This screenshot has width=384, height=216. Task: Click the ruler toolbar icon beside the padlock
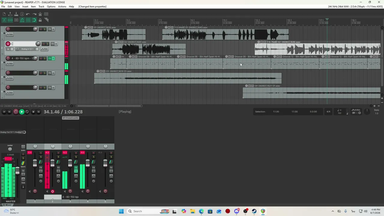point(46,20)
